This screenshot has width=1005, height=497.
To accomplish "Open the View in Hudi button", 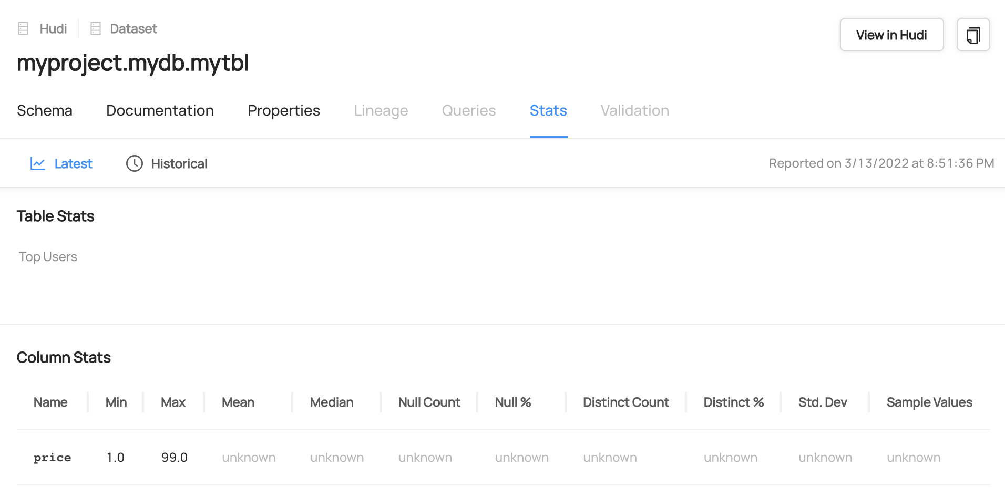I will pos(891,35).
